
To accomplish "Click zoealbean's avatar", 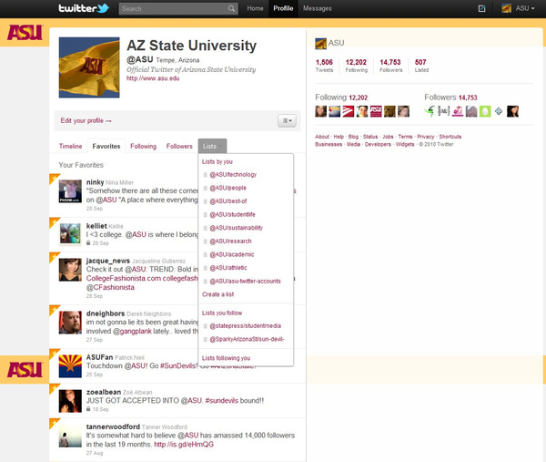I will click(x=70, y=401).
